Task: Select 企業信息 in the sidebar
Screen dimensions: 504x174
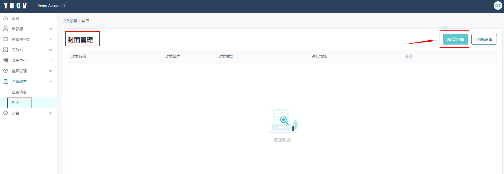Action: click(x=19, y=92)
